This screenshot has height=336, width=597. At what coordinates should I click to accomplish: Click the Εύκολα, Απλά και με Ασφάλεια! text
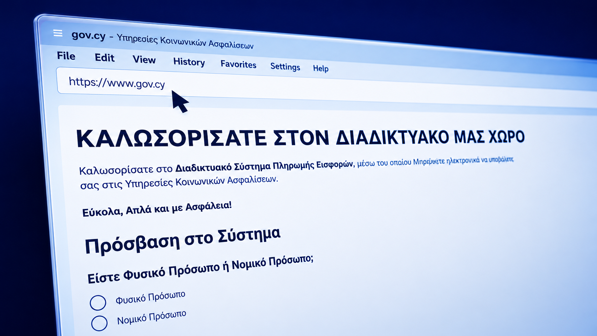pos(157,209)
